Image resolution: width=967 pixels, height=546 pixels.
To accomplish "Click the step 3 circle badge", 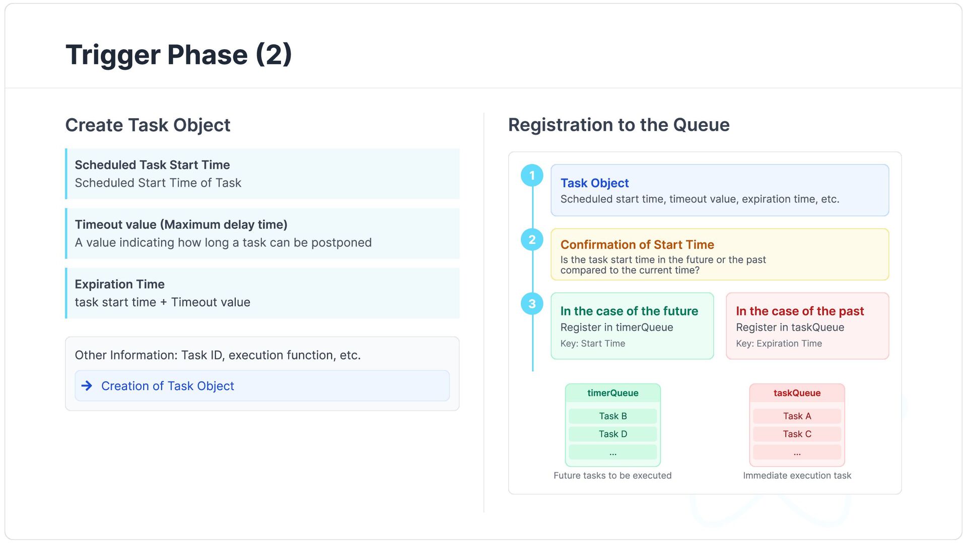I will pos(532,304).
